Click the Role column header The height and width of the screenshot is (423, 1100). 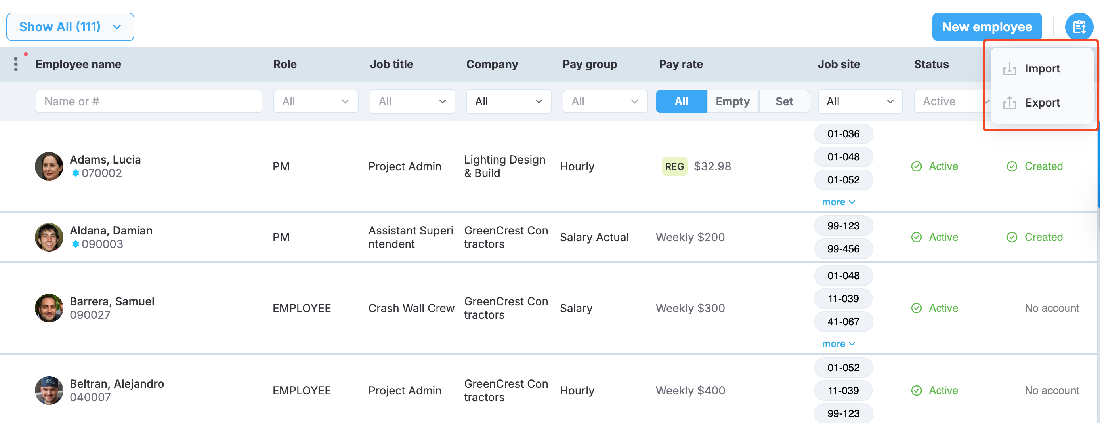(285, 64)
